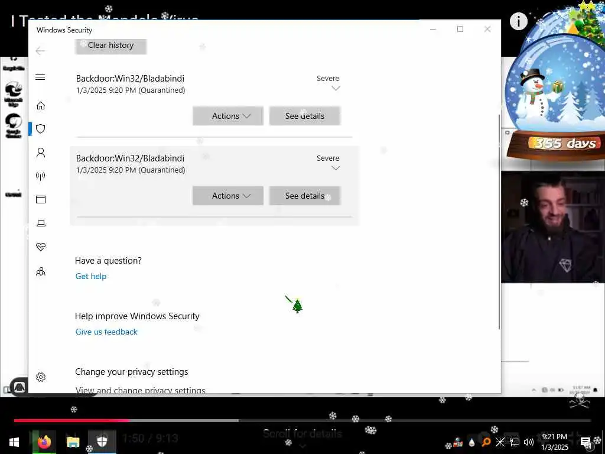This screenshot has width=605, height=454.
Task: Open the Windows Start menu
Action: point(14,442)
